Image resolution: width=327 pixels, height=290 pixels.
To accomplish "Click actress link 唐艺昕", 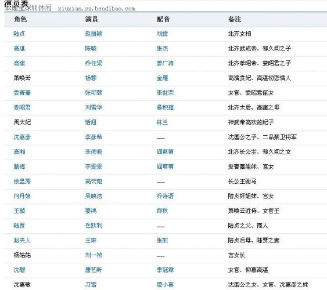I will coord(94,270).
